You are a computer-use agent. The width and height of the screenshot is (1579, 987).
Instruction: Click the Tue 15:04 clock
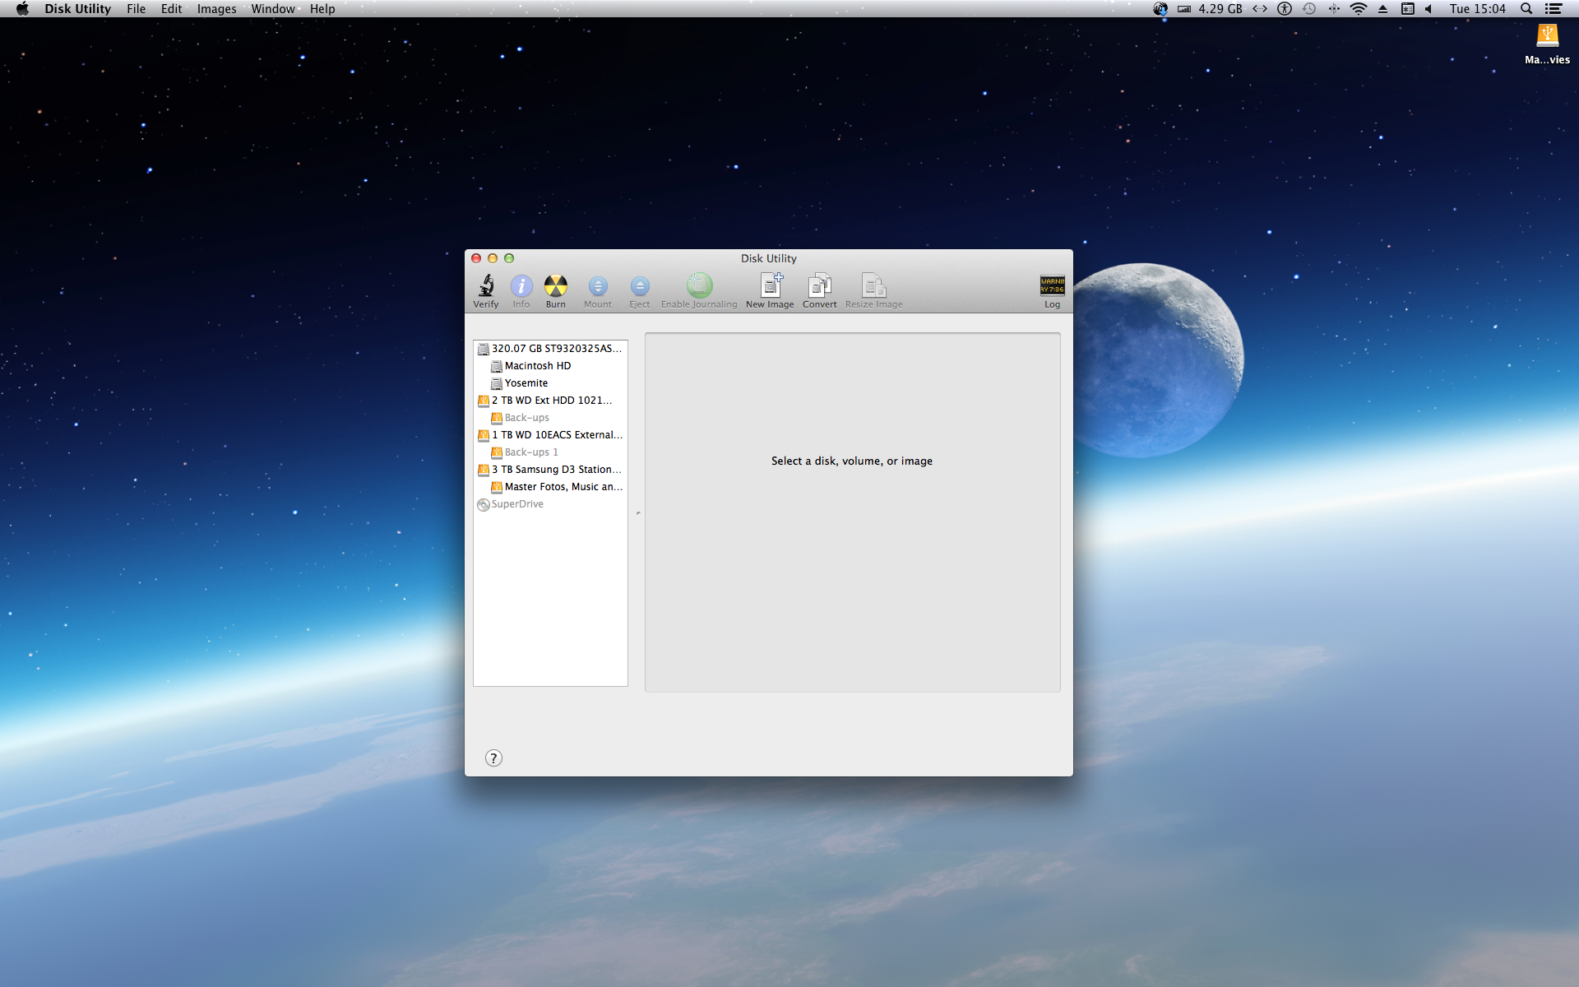(x=1477, y=9)
